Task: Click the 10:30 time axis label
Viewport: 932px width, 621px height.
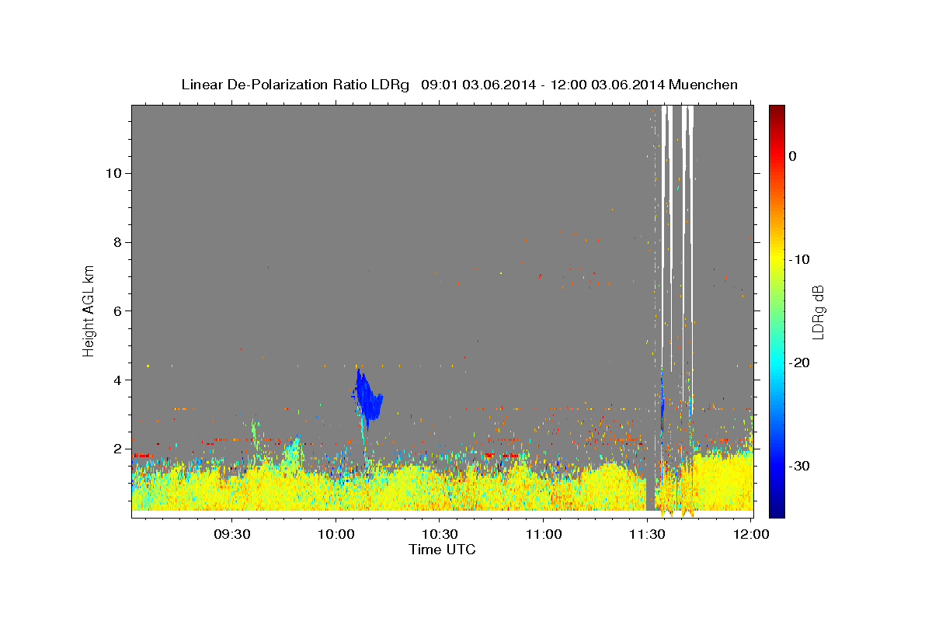Action: pyautogui.click(x=440, y=535)
